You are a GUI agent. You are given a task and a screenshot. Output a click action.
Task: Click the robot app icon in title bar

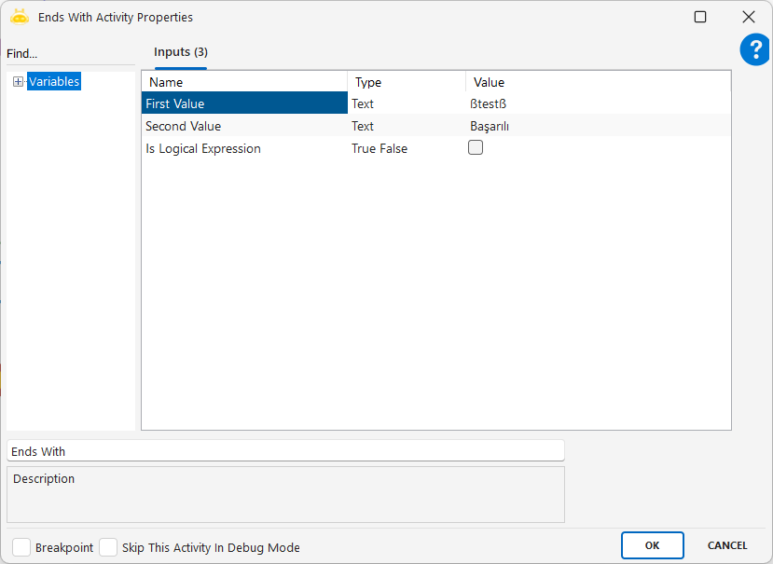[20, 17]
